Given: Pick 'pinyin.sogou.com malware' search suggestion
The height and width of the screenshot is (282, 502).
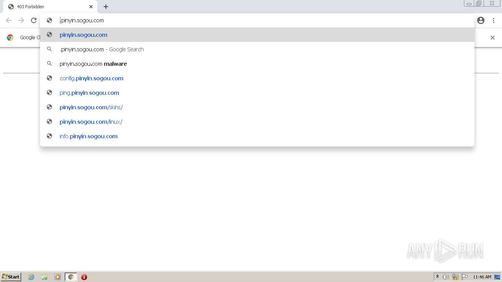Looking at the screenshot, I should pos(257,64).
